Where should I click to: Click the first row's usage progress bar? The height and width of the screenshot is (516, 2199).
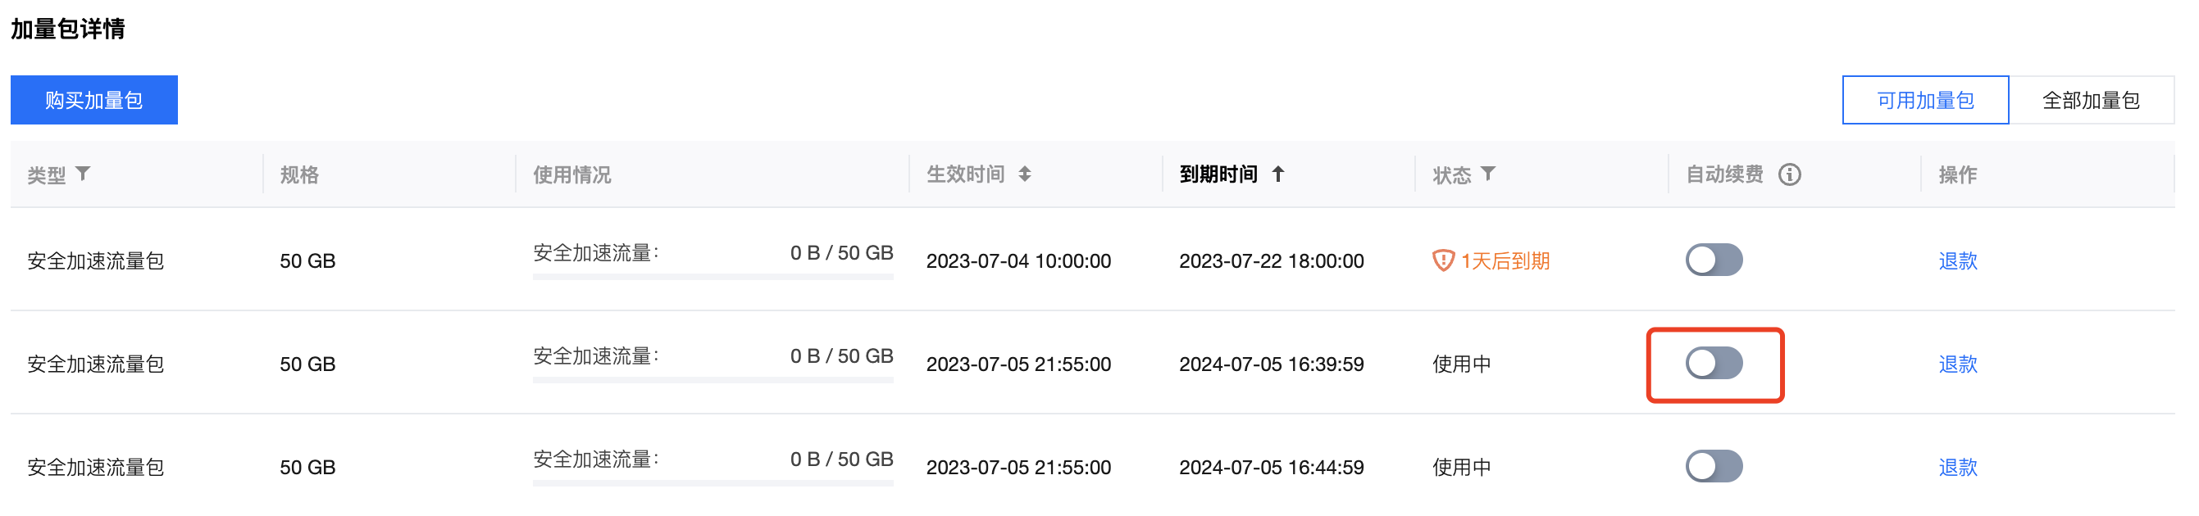[713, 276]
